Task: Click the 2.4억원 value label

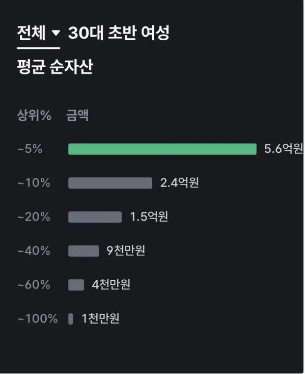Action: (x=179, y=183)
